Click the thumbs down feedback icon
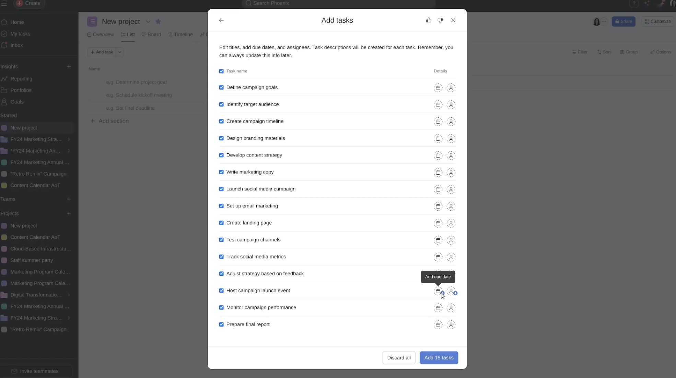Viewport: 676px width, 378px height. (440, 20)
